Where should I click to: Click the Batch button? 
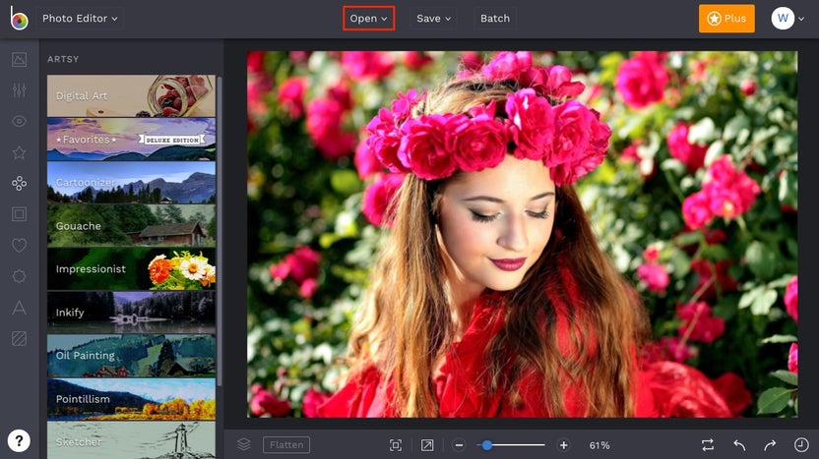coord(494,18)
